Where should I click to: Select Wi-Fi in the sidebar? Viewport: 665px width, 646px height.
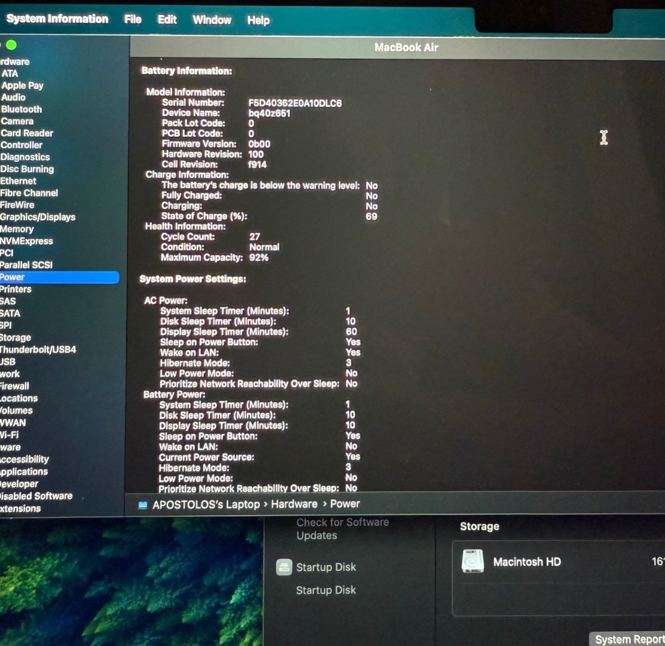tap(10, 435)
